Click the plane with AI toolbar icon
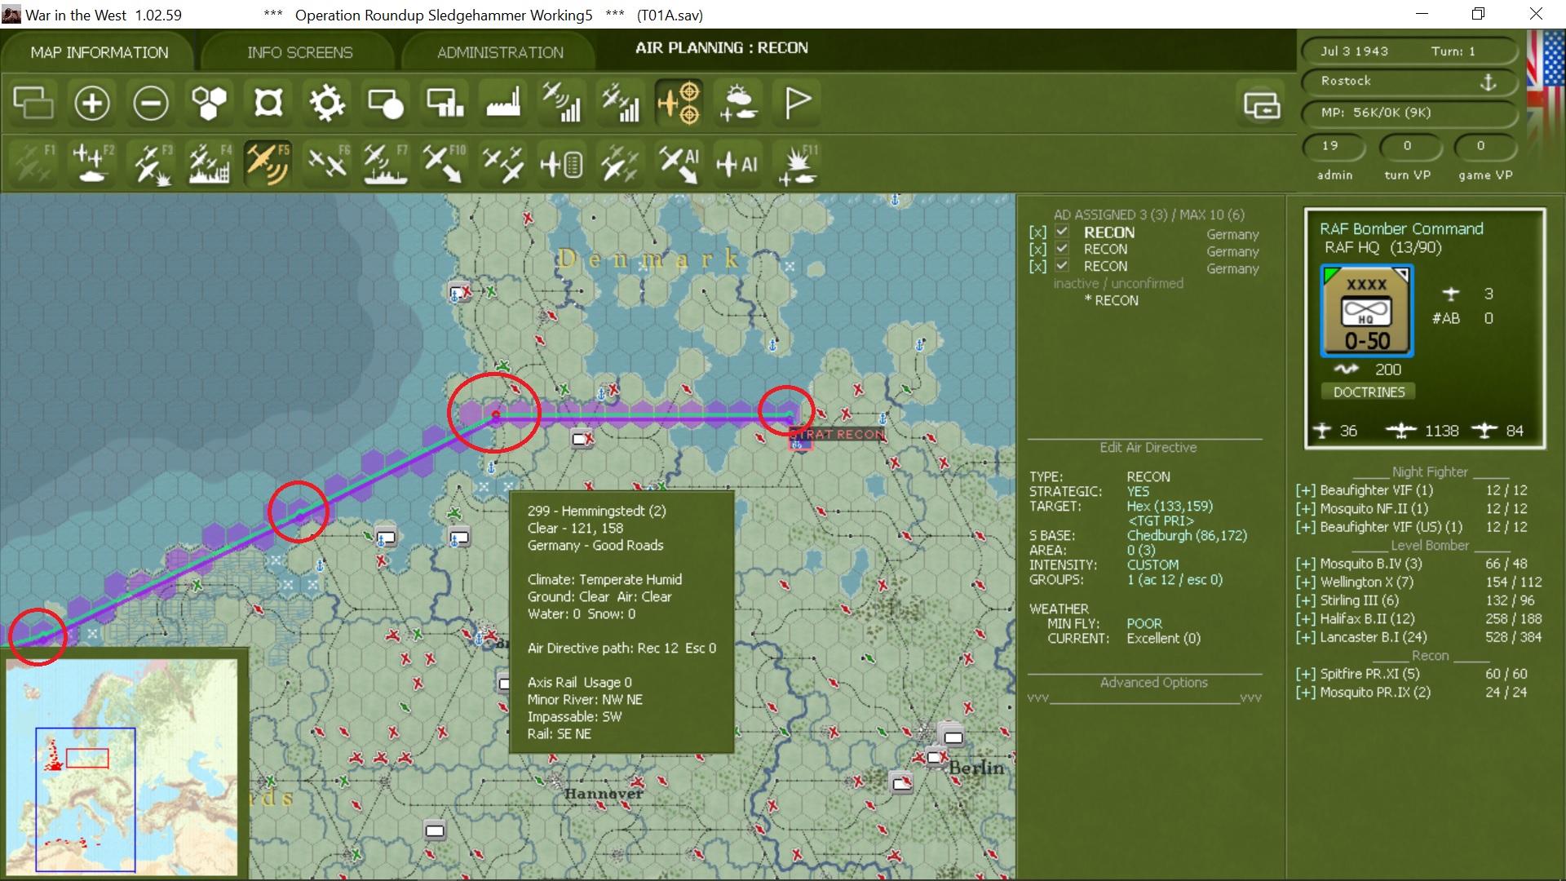 coord(738,163)
